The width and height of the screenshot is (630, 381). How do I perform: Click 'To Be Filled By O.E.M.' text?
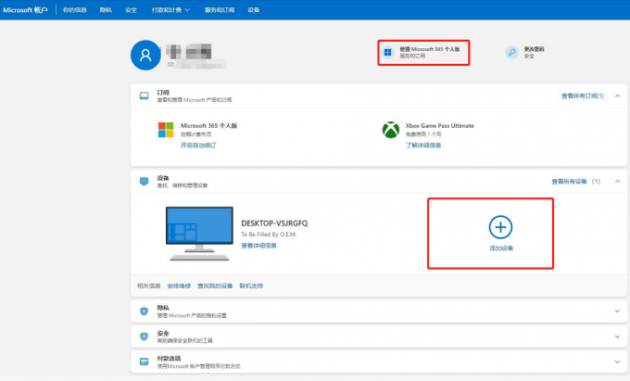(269, 235)
